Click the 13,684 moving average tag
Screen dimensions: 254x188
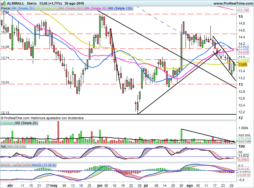(x=243, y=60)
